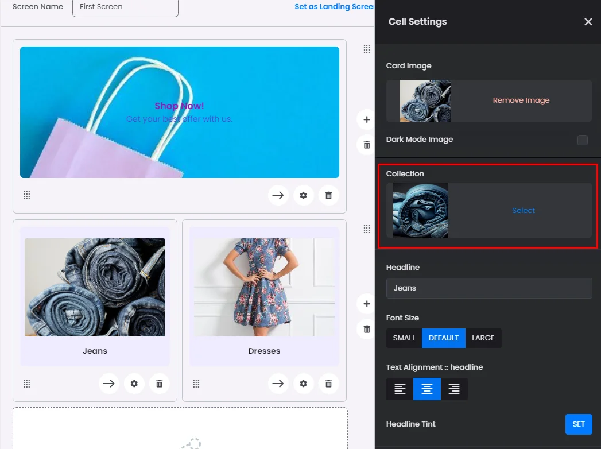Click the drag handle under Jeans card
This screenshot has width=601, height=449.
27,384
